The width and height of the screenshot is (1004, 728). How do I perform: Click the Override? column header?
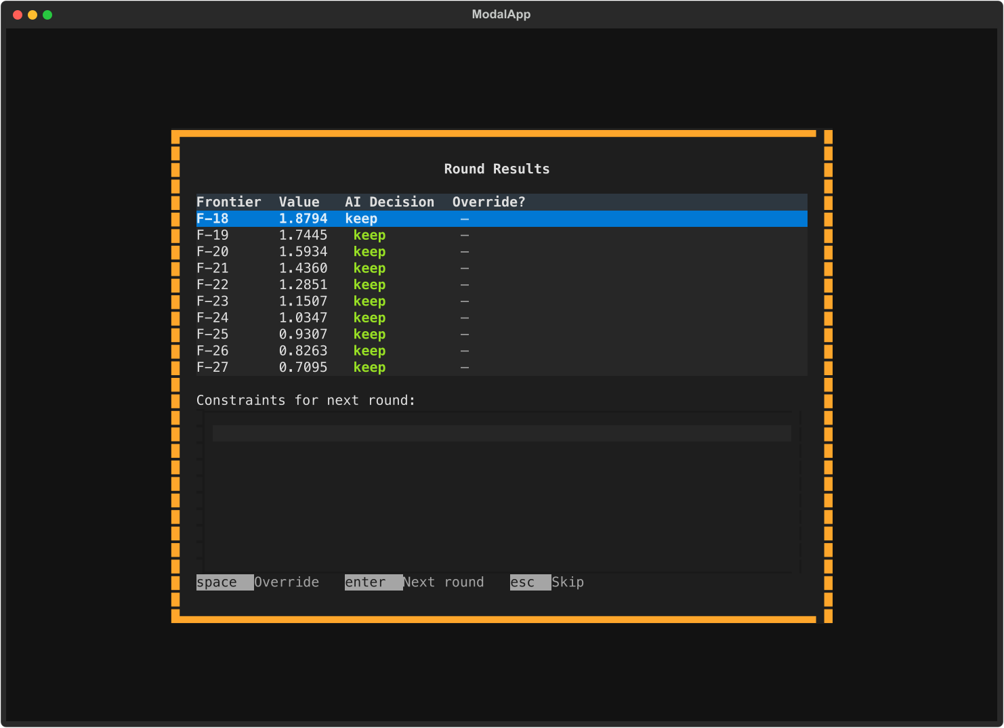coord(488,202)
